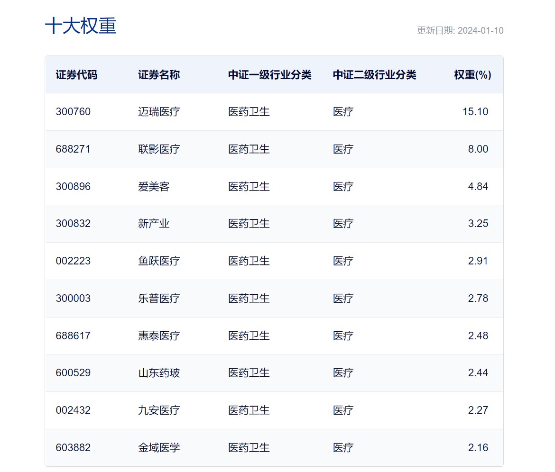Click the 十大权重 heading
This screenshot has height=472, width=555.
coord(81,26)
